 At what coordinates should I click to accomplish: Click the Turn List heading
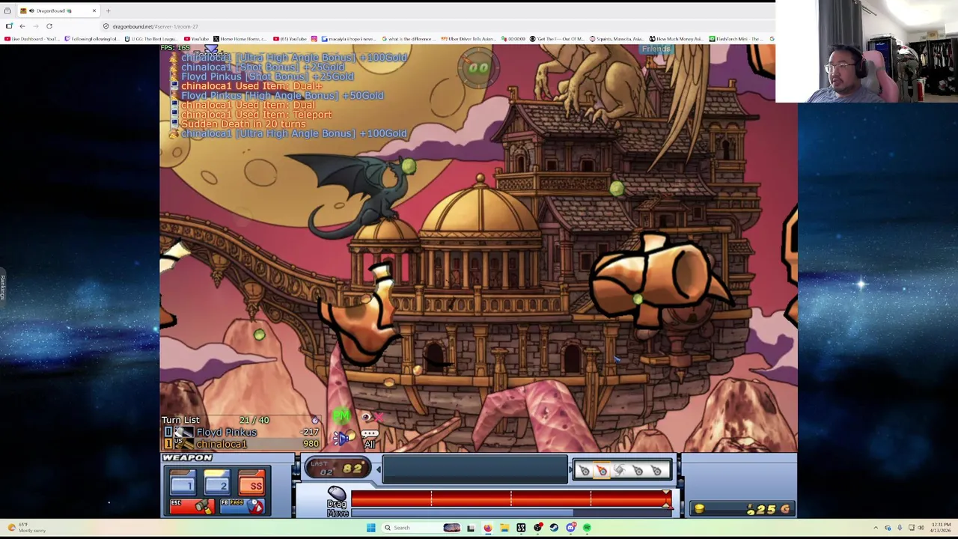point(180,420)
